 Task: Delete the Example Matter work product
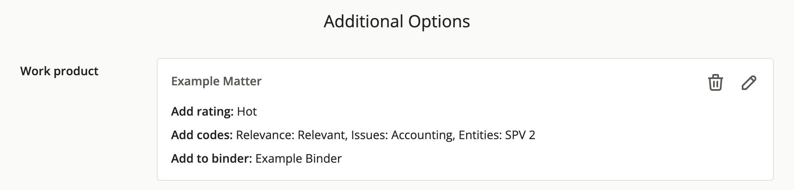click(715, 82)
